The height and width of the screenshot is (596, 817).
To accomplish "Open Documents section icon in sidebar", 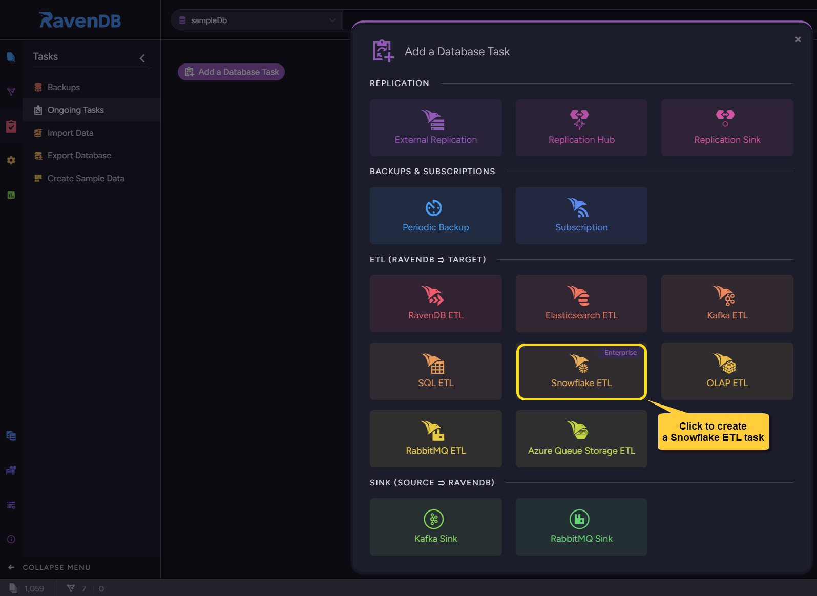I will tap(11, 57).
